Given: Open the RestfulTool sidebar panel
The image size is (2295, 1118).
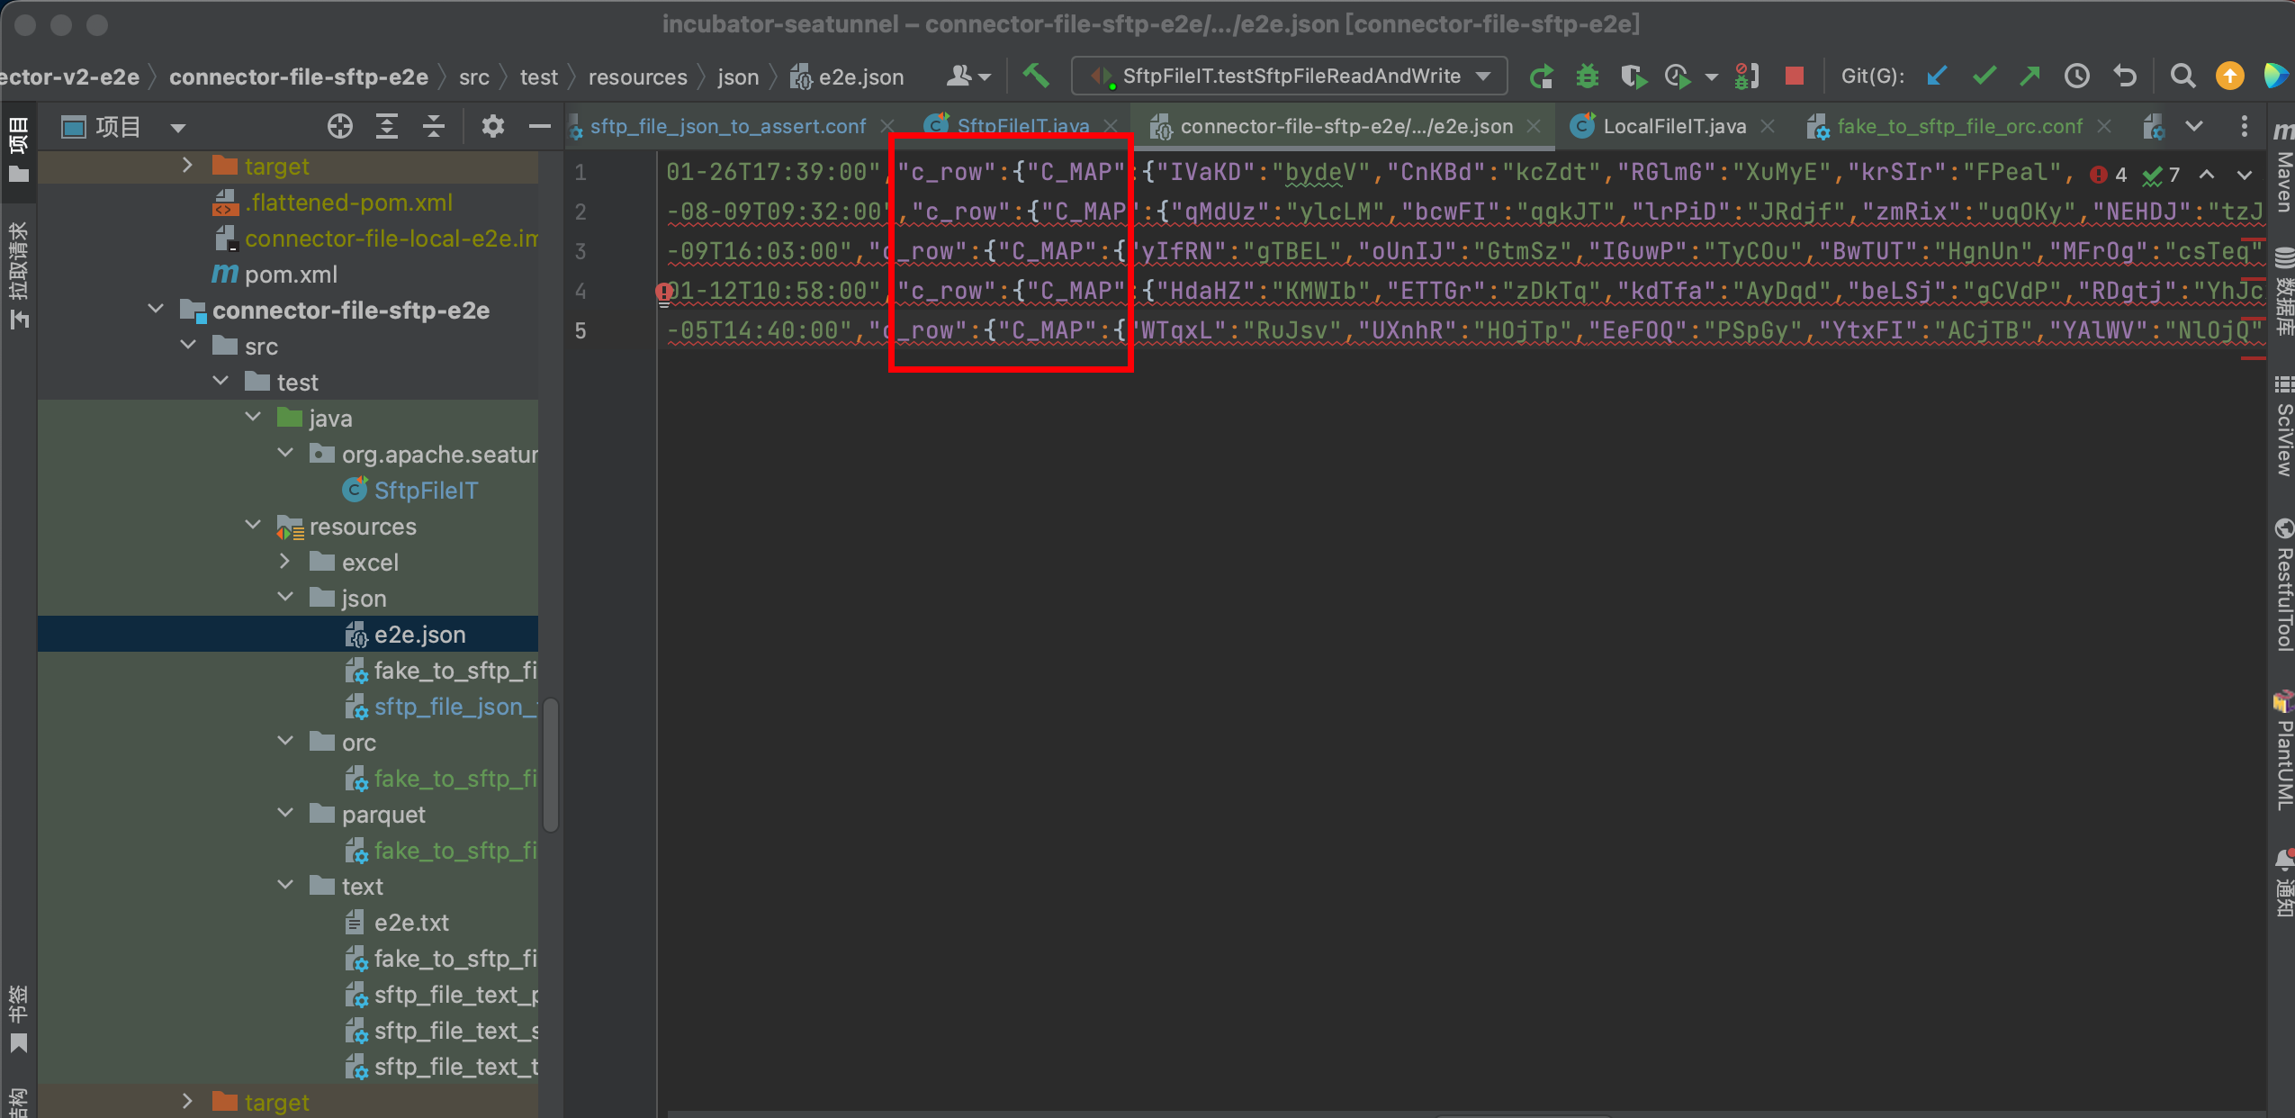Looking at the screenshot, I should [x=2283, y=590].
